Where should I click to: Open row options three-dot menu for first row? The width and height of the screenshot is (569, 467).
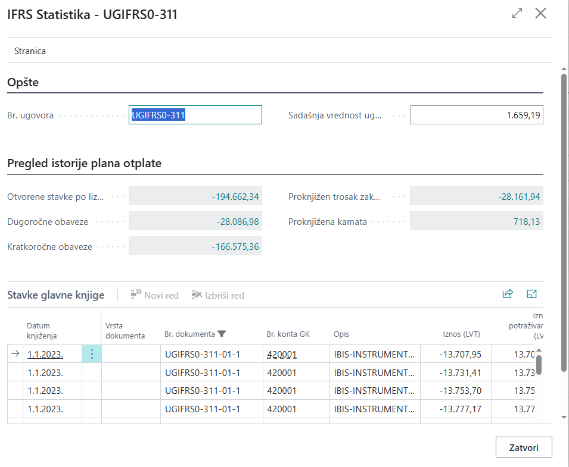92,354
